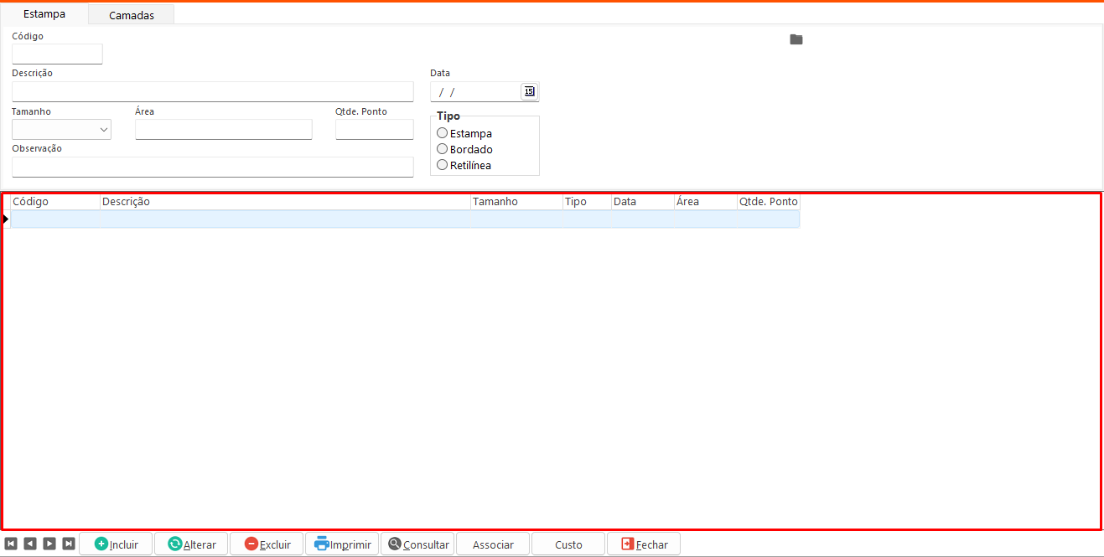Click the Descrição input field
The image size is (1104, 557).
pyautogui.click(x=212, y=91)
